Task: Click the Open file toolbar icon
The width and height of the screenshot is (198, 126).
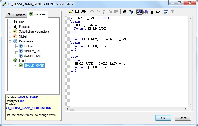Action: coord(71,12)
